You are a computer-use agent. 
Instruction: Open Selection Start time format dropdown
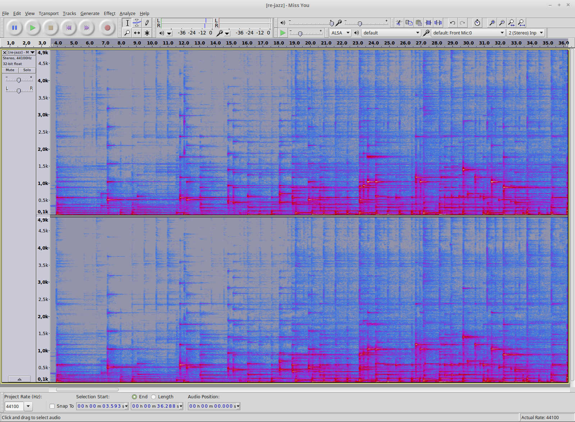click(x=126, y=406)
